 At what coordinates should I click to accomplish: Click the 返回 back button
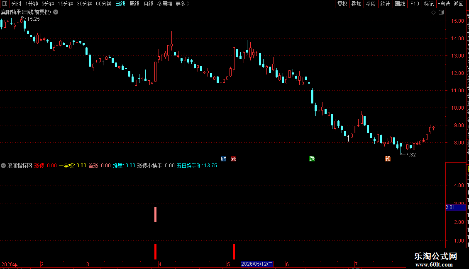point(458,4)
